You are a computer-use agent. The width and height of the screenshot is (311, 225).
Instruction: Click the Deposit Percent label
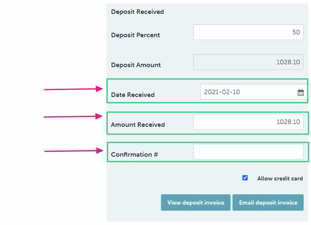pyautogui.click(x=136, y=35)
